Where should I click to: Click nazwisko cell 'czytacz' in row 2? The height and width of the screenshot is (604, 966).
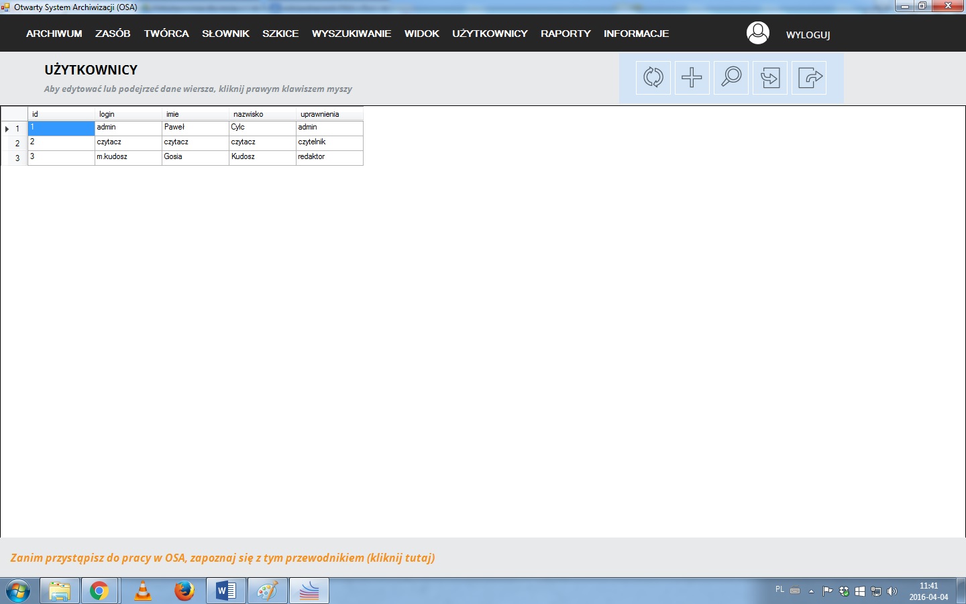[x=262, y=143]
